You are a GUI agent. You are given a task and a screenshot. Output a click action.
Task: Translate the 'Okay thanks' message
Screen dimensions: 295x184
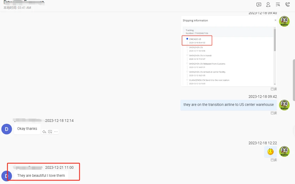click(50, 132)
